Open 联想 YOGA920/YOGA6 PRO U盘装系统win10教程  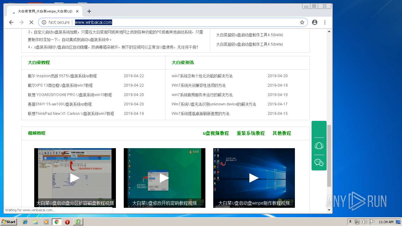[70, 95]
